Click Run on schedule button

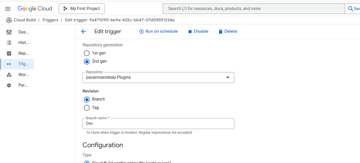(158, 31)
